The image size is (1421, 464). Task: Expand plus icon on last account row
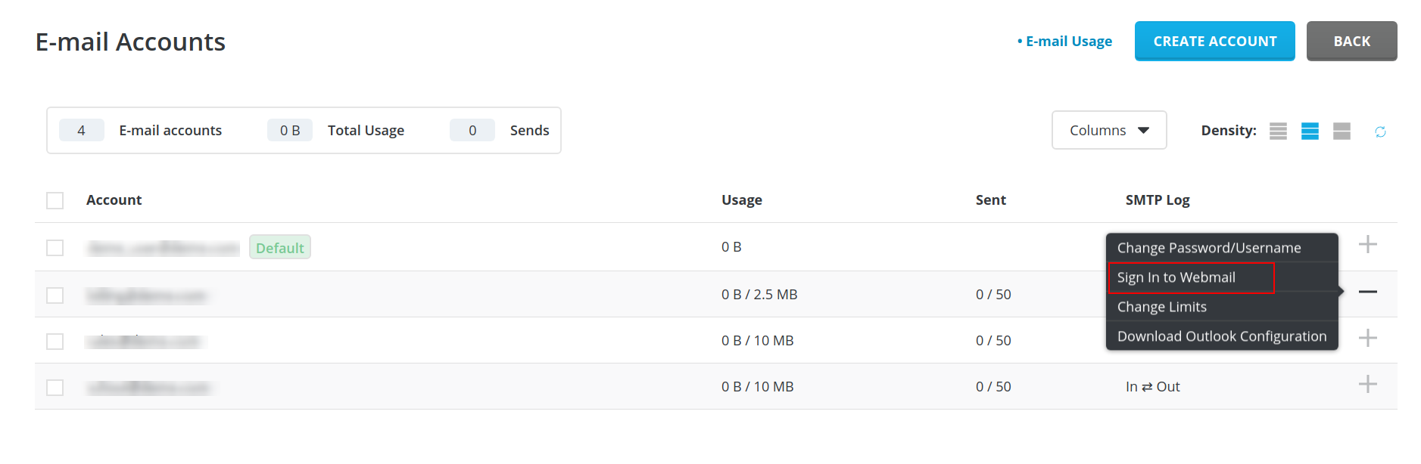1367,384
